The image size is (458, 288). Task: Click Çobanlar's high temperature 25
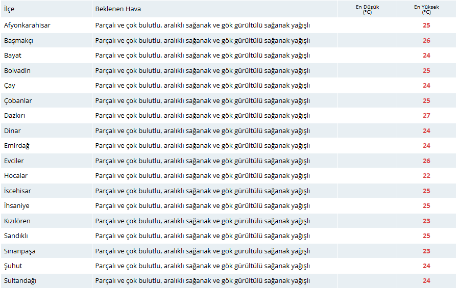[x=426, y=101]
